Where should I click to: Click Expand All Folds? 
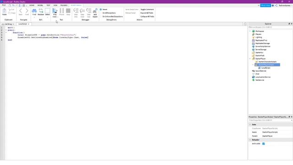point(146,13)
